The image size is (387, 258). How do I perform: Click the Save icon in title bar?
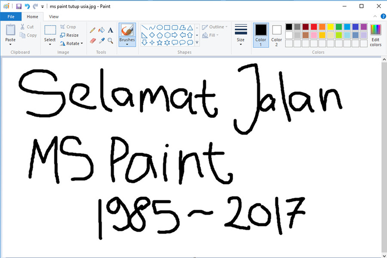point(19,6)
